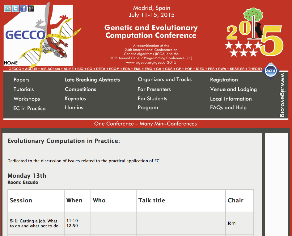The height and width of the screenshot is (236, 292).
Task: Click the S-1 Getting a job session cell
Action: (36, 223)
